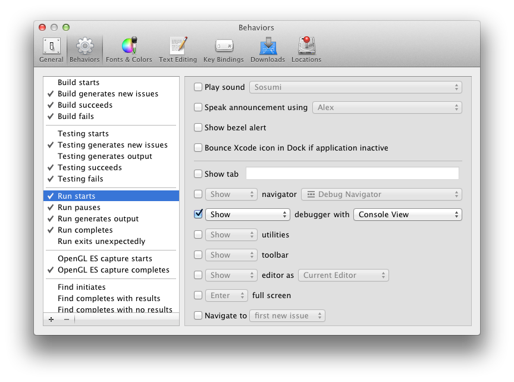Open the Enter full screen dropdown
Screen dimensions: 514x382
[x=227, y=296]
